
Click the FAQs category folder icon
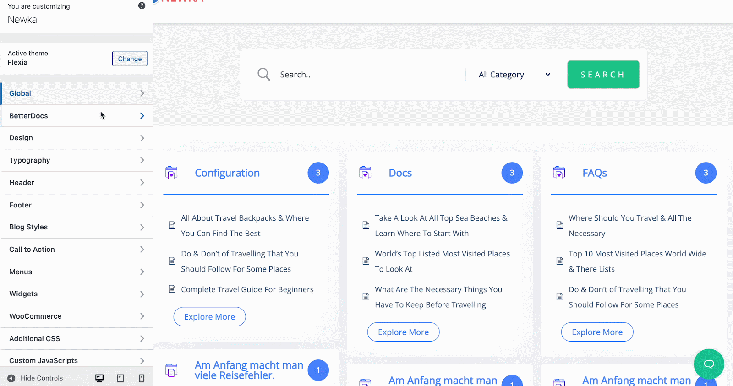(559, 173)
